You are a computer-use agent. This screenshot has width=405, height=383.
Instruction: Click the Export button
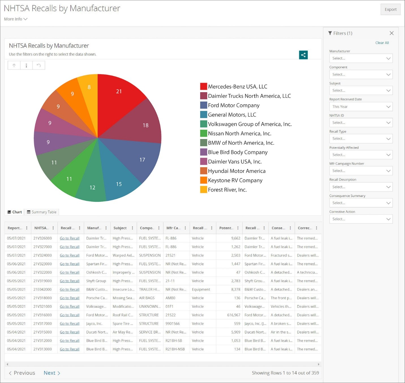(391, 9)
